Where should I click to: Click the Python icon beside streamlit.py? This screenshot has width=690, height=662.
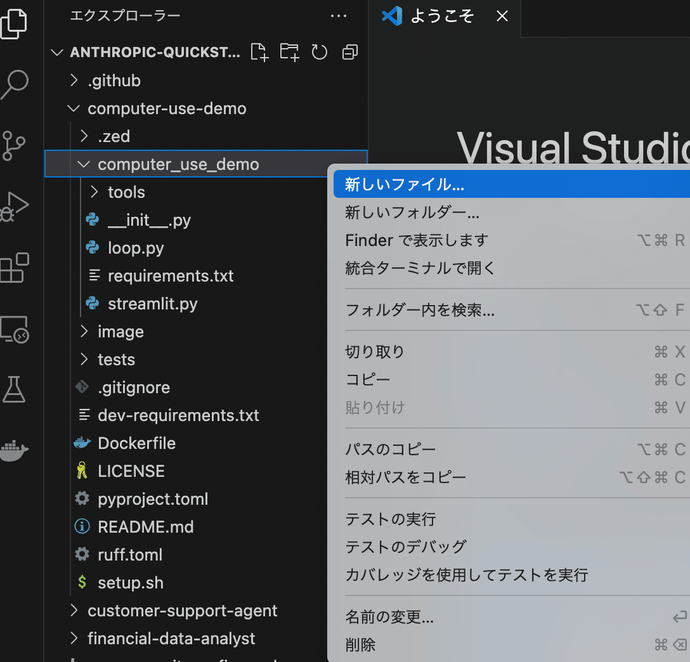point(93,303)
